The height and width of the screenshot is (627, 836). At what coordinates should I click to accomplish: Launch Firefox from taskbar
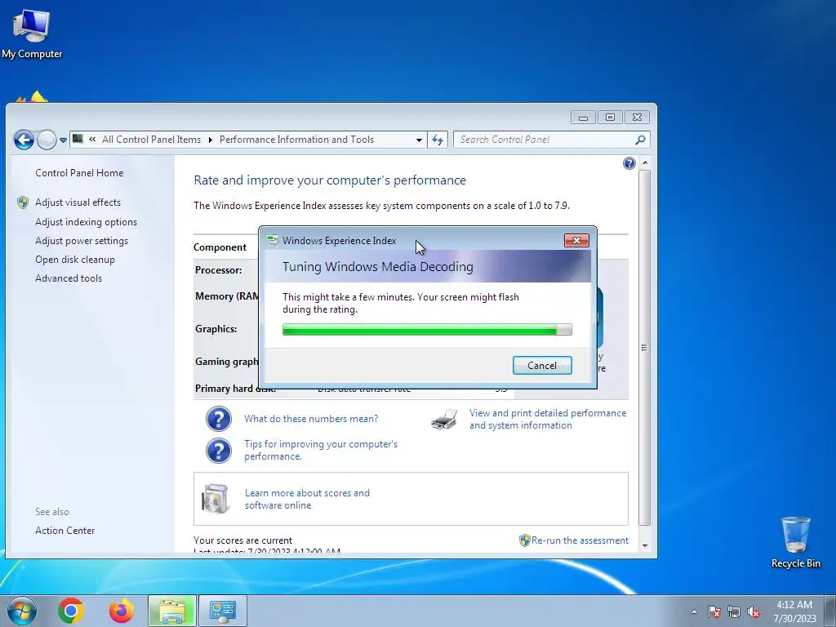(x=122, y=611)
